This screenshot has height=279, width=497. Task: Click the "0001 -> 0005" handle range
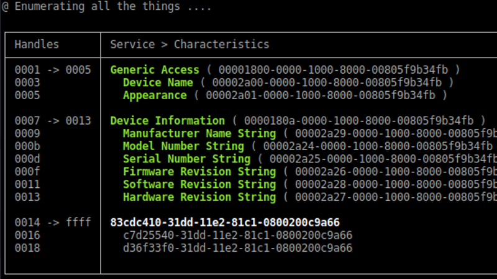53,69
